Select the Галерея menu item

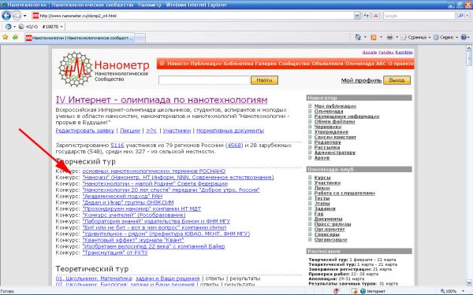266,64
